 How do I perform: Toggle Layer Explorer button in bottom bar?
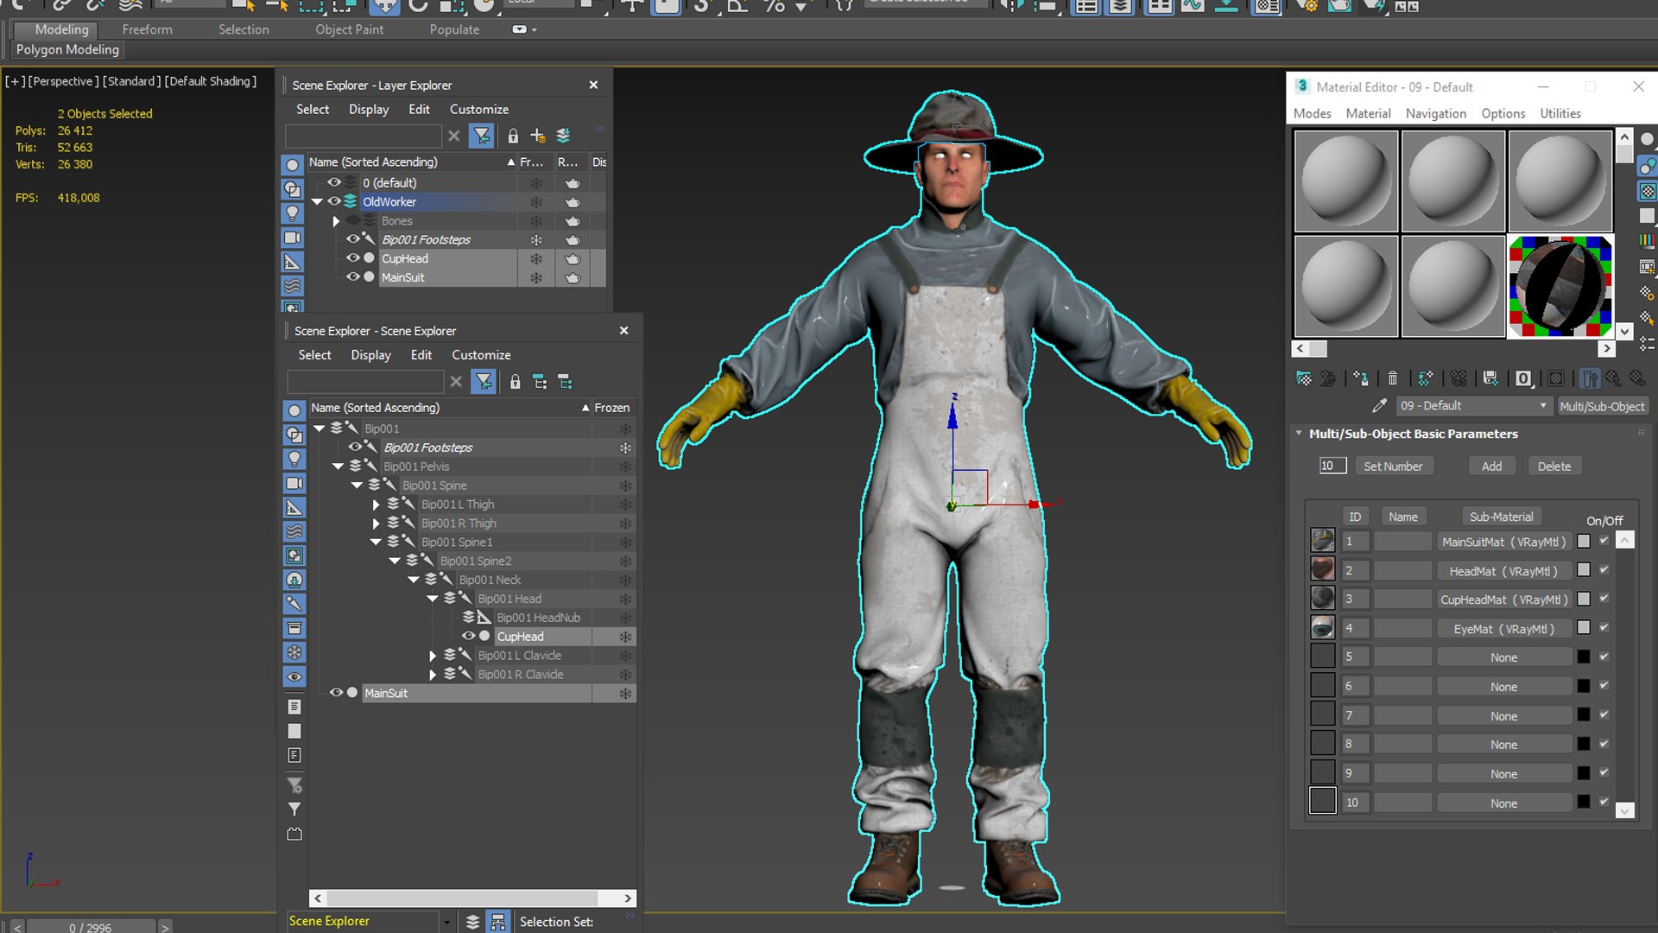pyautogui.click(x=472, y=922)
